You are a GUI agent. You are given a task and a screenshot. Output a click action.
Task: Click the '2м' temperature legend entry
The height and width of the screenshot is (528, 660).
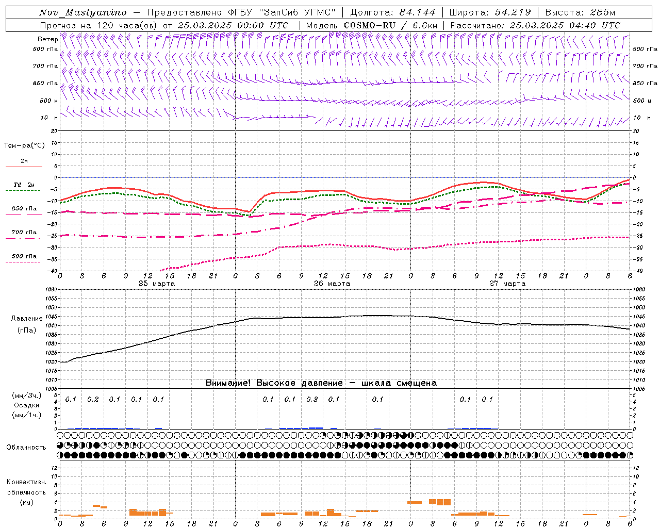tap(24, 161)
